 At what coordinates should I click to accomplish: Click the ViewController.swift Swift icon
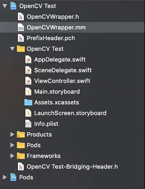pyautogui.click(x=28, y=81)
